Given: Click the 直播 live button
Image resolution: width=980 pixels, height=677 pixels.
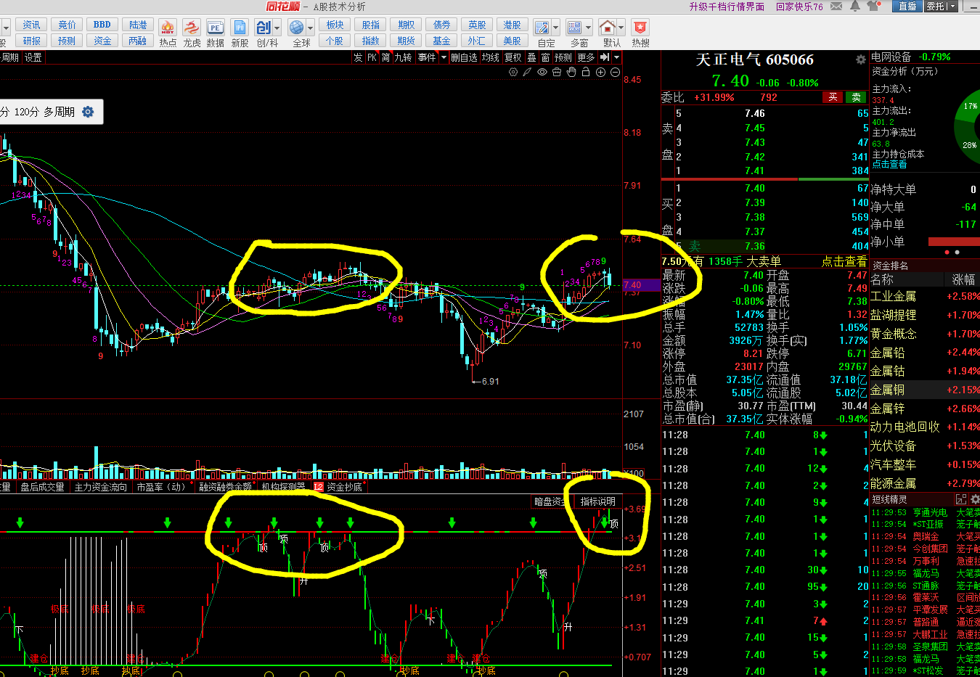Looking at the screenshot, I should 907,6.
